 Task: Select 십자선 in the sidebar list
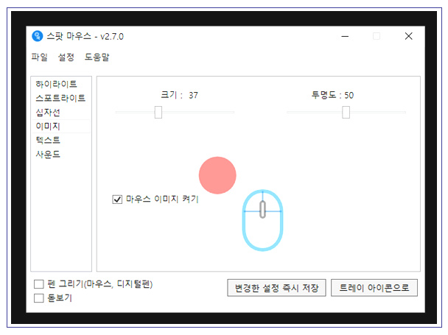[x=61, y=112]
